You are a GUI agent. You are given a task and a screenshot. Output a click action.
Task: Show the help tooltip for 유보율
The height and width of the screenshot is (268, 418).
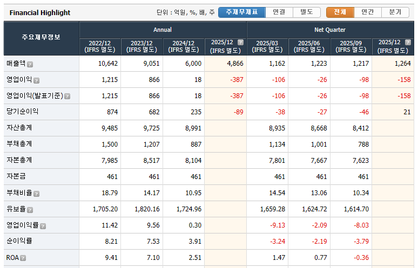click(30, 210)
